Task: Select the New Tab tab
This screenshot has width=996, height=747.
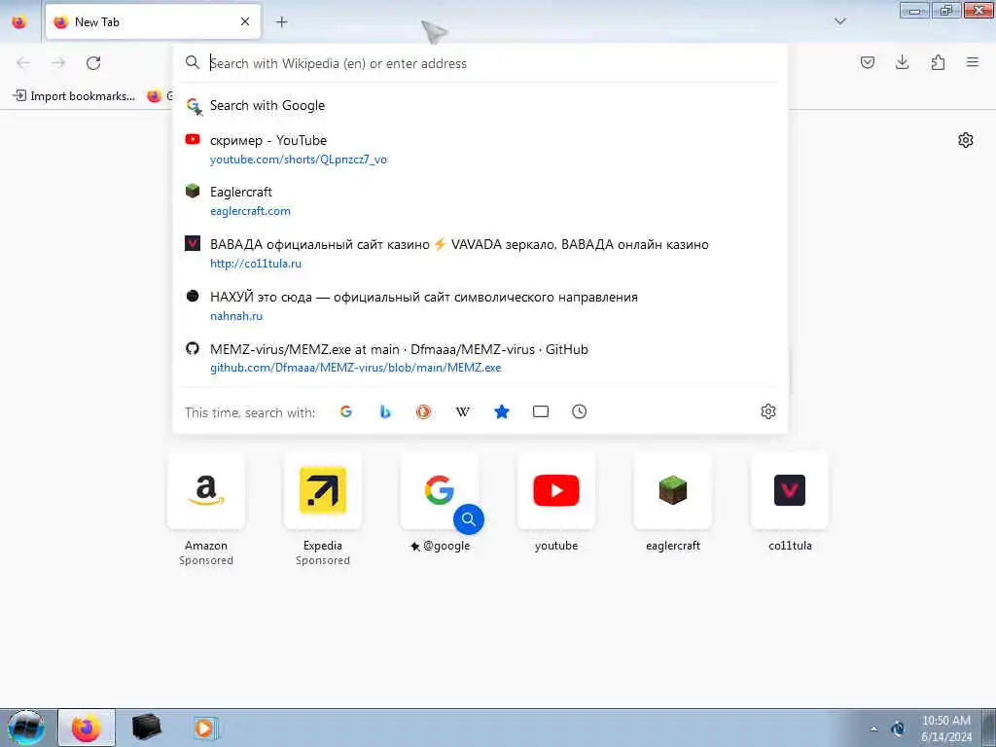Action: tap(153, 22)
